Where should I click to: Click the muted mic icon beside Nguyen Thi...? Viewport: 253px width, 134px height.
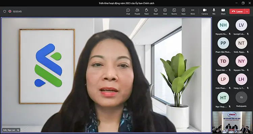248,70
